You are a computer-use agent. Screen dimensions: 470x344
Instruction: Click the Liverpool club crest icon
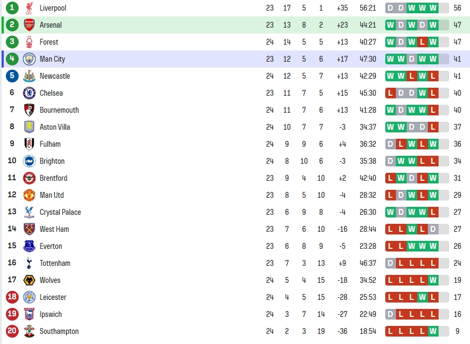[x=29, y=8]
